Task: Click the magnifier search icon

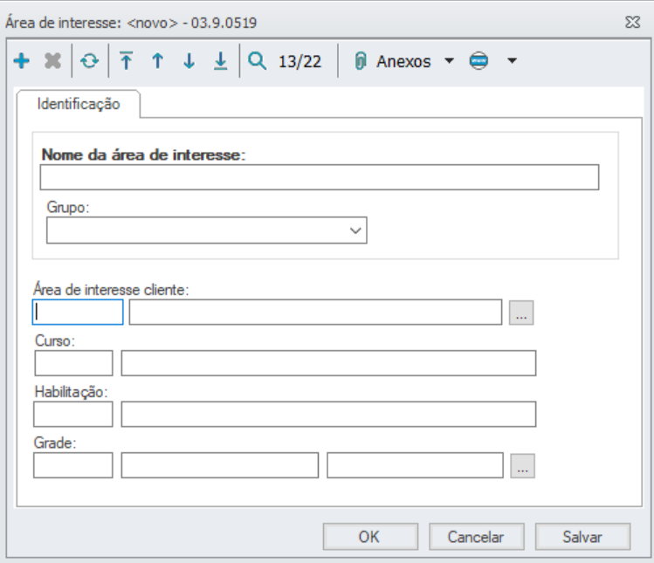Action: [x=257, y=61]
